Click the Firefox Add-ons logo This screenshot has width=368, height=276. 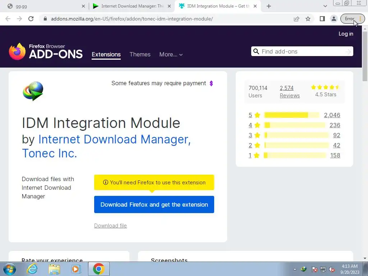pyautogui.click(x=46, y=51)
